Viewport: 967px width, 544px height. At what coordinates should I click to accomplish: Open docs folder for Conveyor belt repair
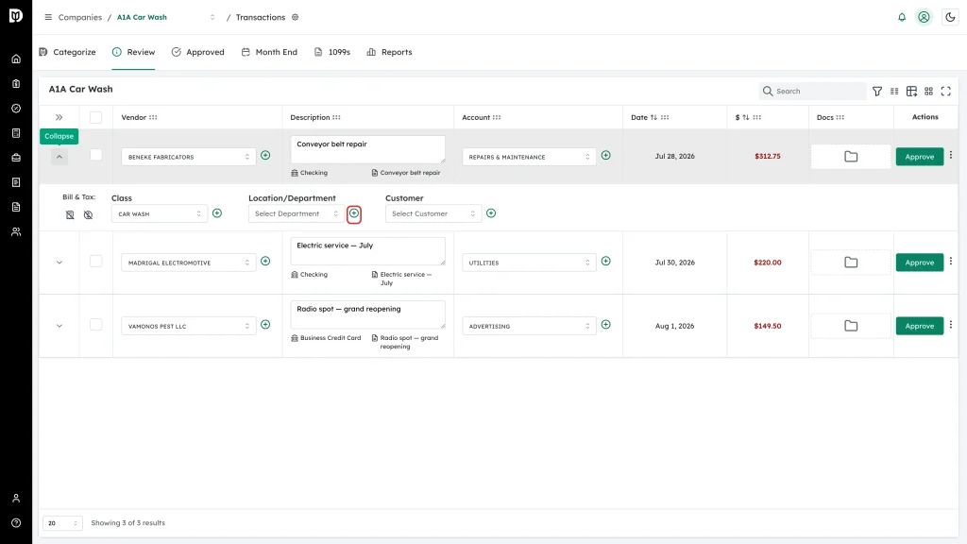[x=851, y=157]
